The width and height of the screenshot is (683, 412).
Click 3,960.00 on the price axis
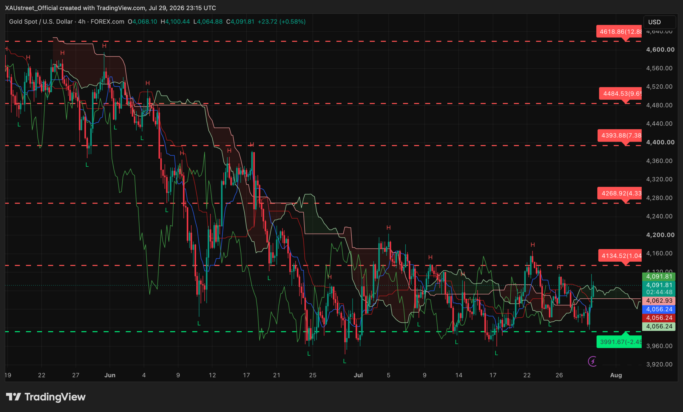(659, 346)
